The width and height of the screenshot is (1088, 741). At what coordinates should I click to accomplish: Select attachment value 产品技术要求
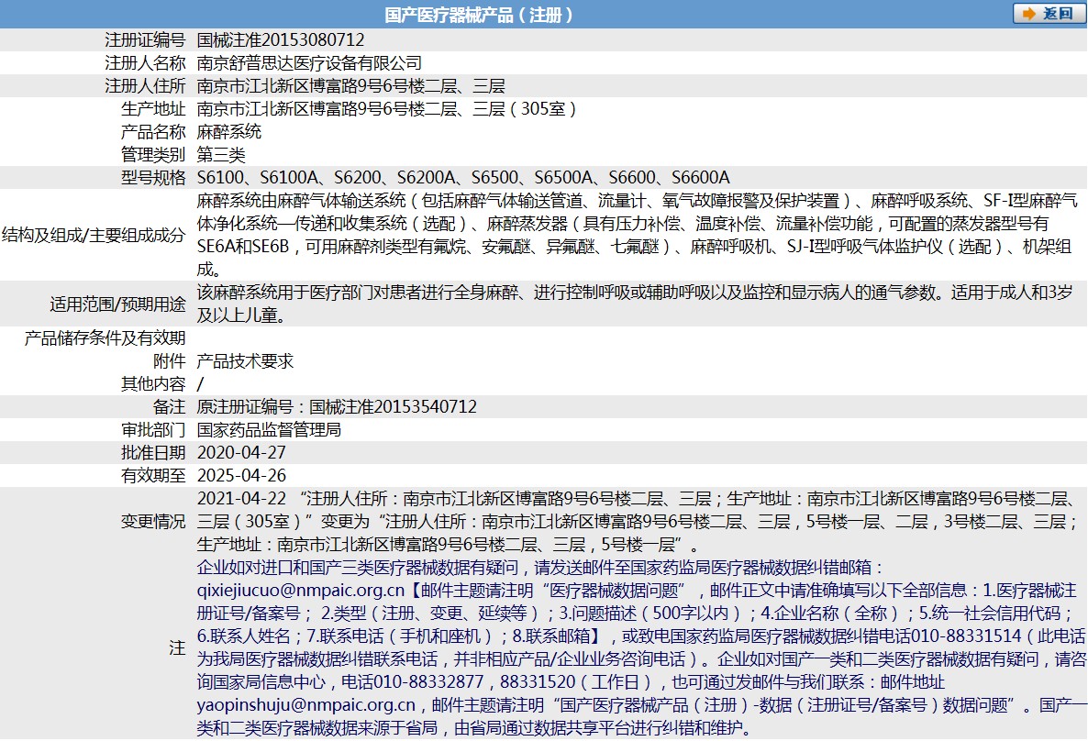[x=245, y=360]
